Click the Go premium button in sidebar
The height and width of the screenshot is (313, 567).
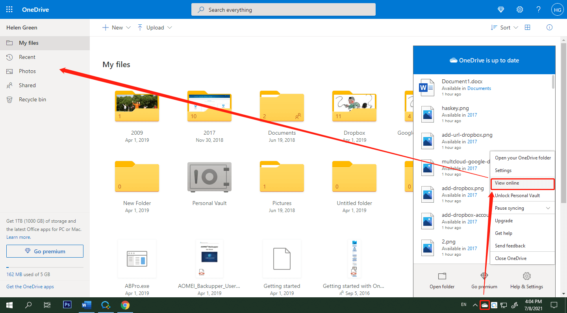click(x=45, y=251)
